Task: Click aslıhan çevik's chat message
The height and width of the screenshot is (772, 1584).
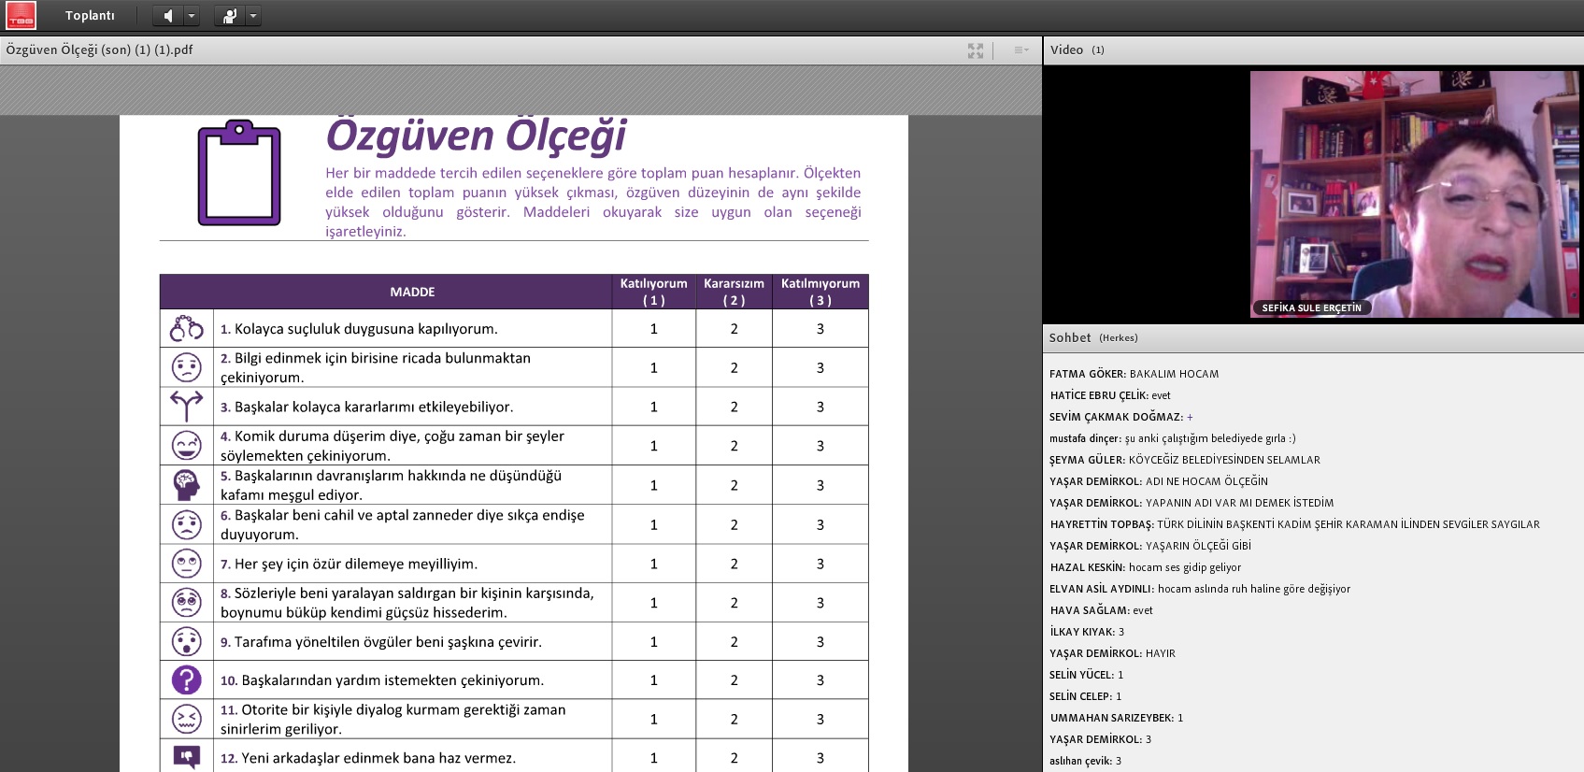Action: [x=1085, y=761]
